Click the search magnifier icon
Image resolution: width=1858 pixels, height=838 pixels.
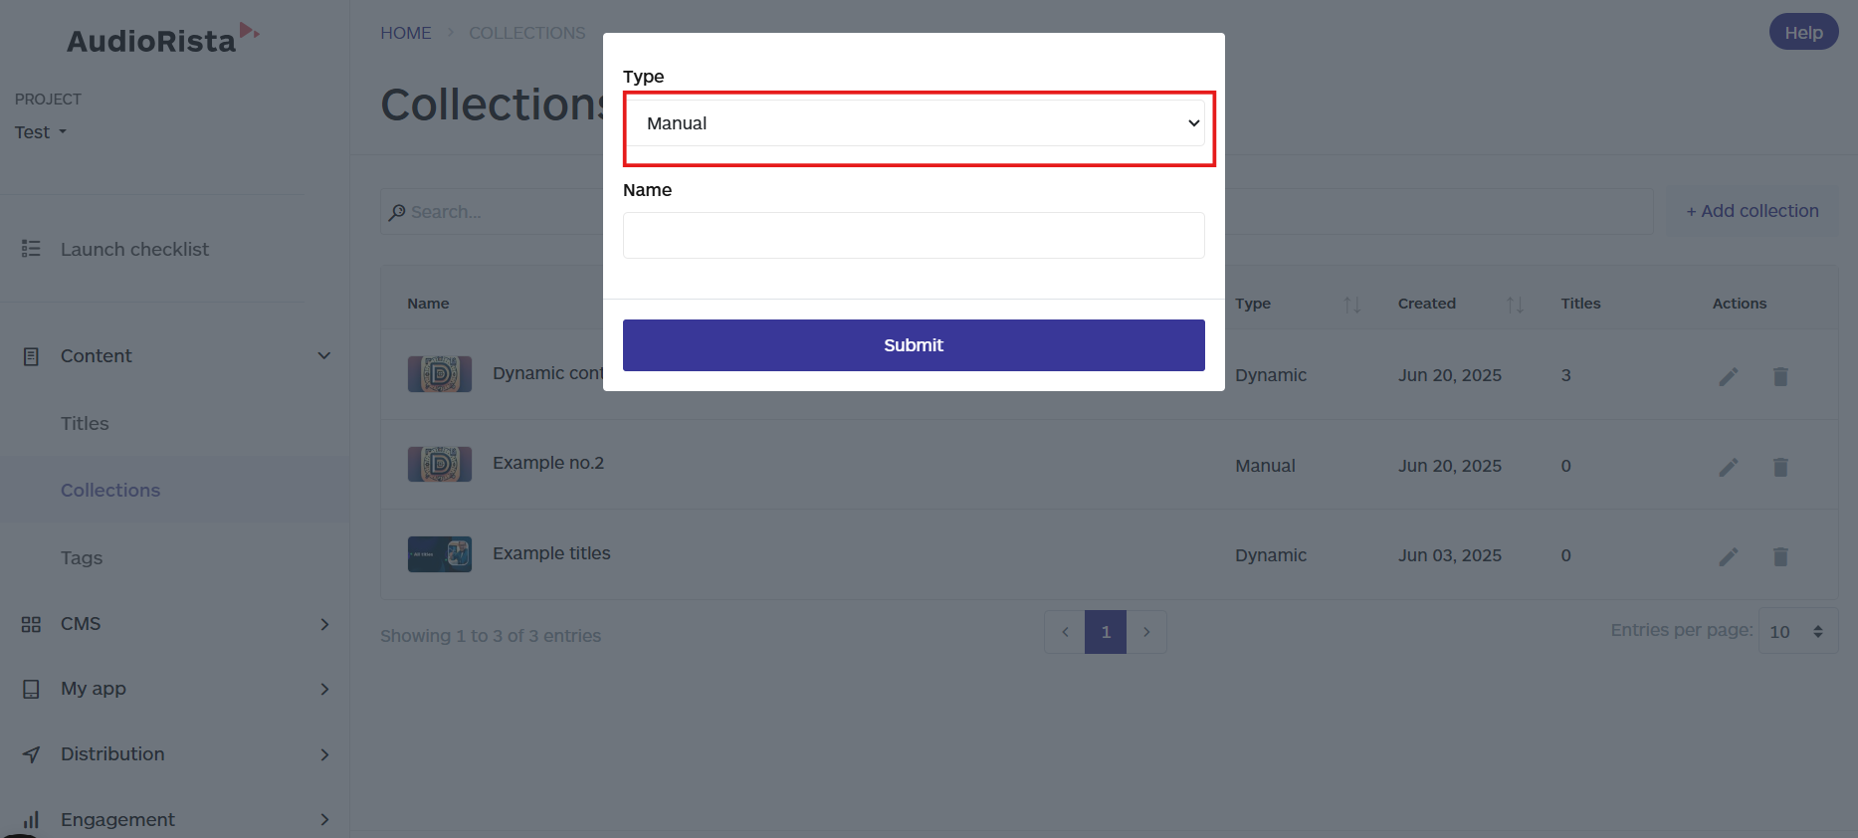[x=396, y=212]
